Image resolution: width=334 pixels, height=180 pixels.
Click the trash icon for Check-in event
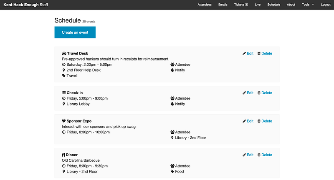coord(259,93)
